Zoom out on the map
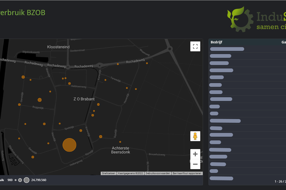Screen dimensions: 286x190 pyautogui.click(x=195, y=164)
